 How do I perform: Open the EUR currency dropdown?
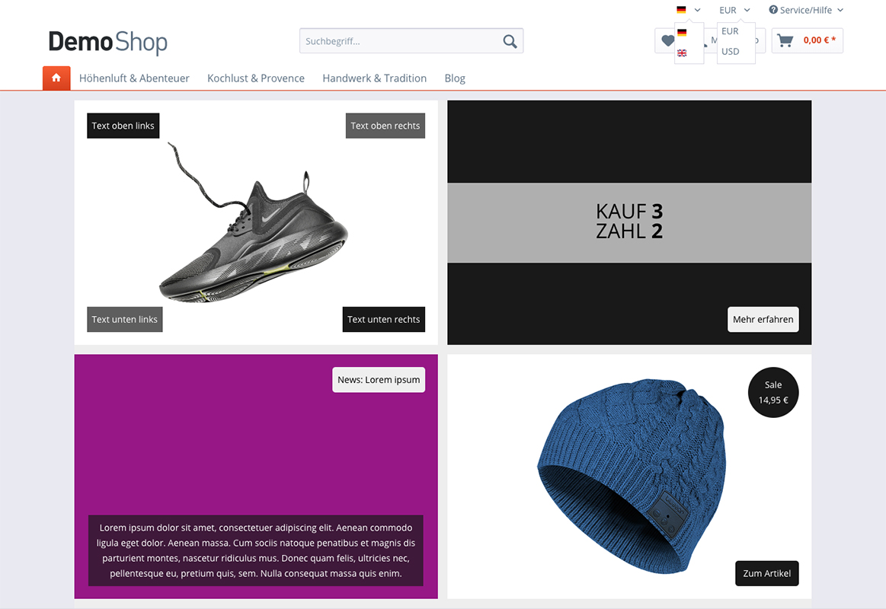tap(734, 10)
